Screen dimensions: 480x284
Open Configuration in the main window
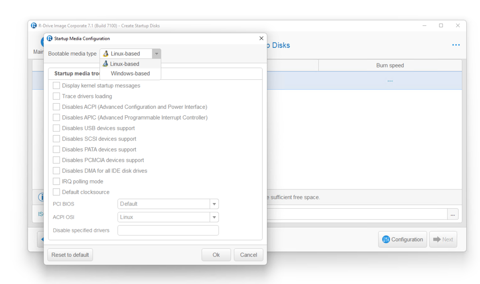coord(403,239)
